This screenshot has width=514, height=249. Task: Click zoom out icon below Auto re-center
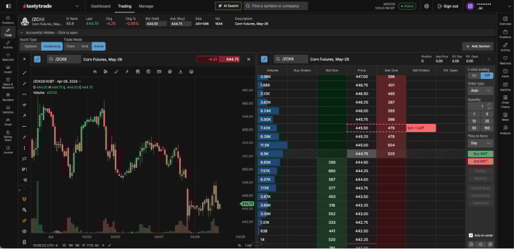tap(471, 244)
